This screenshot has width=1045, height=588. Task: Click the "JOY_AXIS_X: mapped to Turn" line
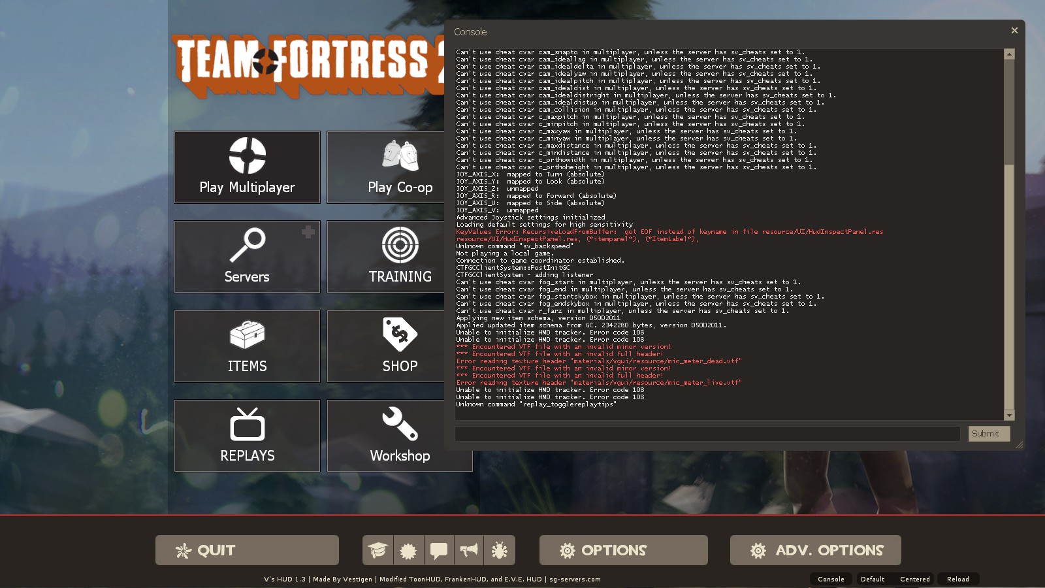pyautogui.click(x=530, y=174)
